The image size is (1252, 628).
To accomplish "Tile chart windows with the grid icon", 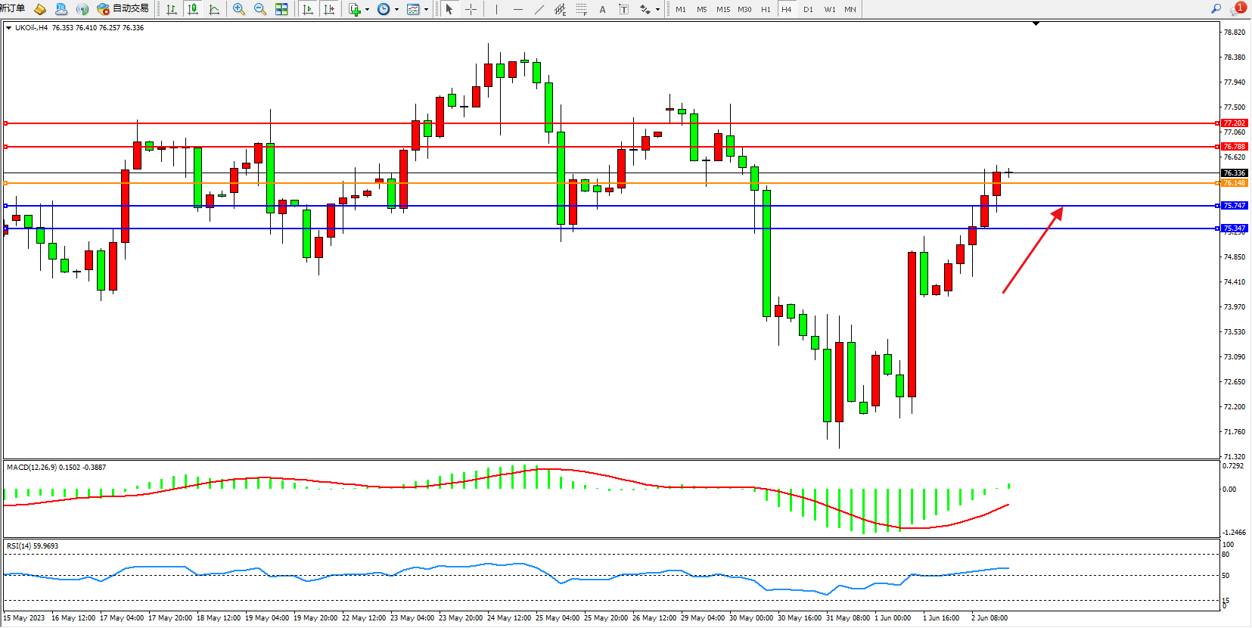I will [281, 9].
